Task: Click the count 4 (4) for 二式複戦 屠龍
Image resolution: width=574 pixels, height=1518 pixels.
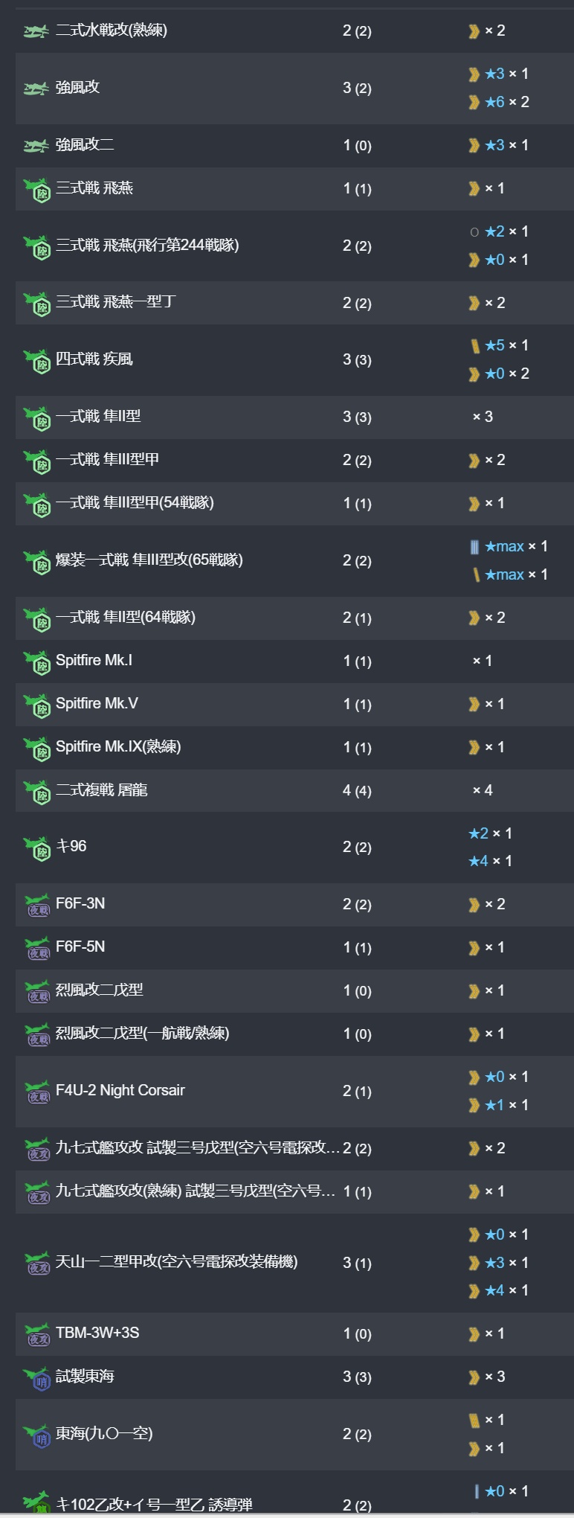Action: (x=357, y=790)
